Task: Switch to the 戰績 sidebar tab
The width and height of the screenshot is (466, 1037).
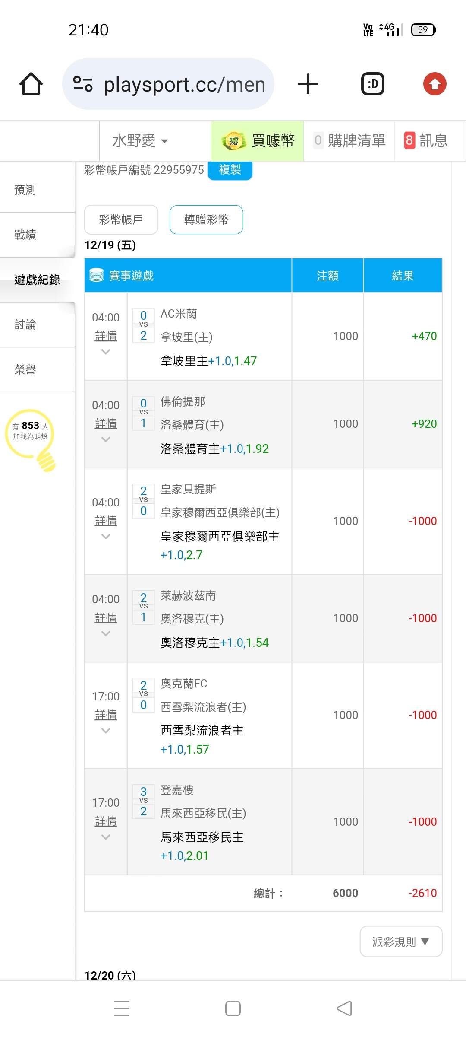Action: click(x=25, y=235)
